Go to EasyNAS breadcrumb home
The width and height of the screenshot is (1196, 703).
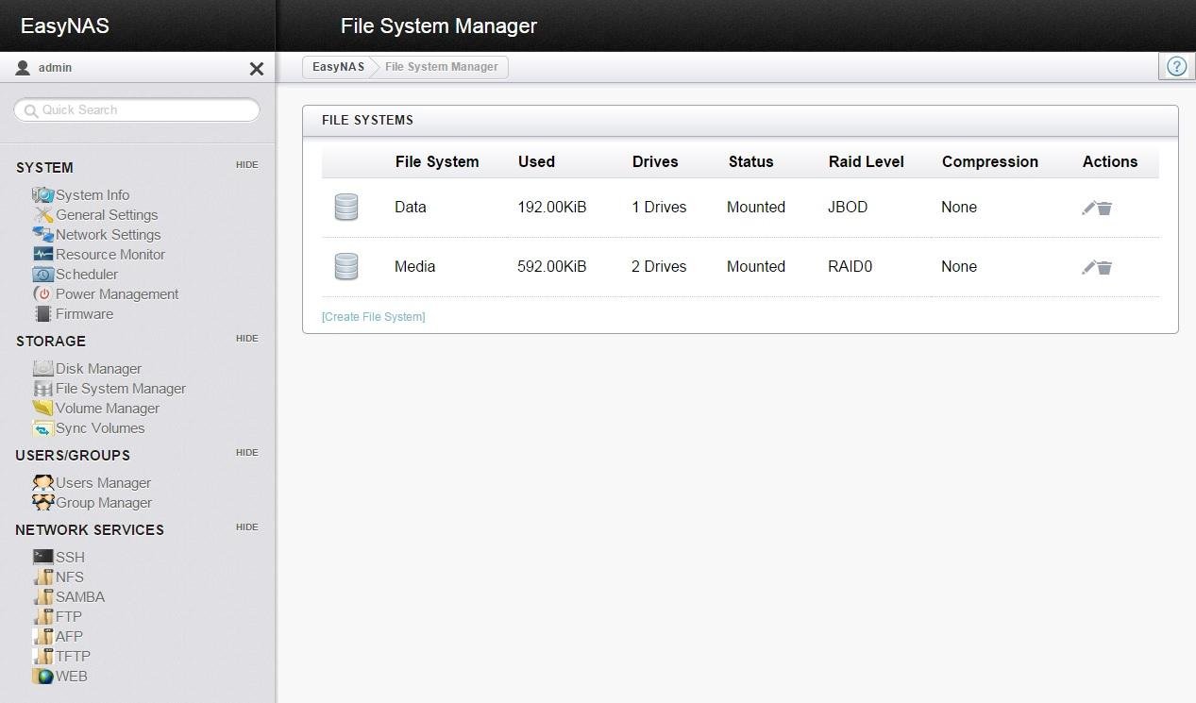click(338, 67)
